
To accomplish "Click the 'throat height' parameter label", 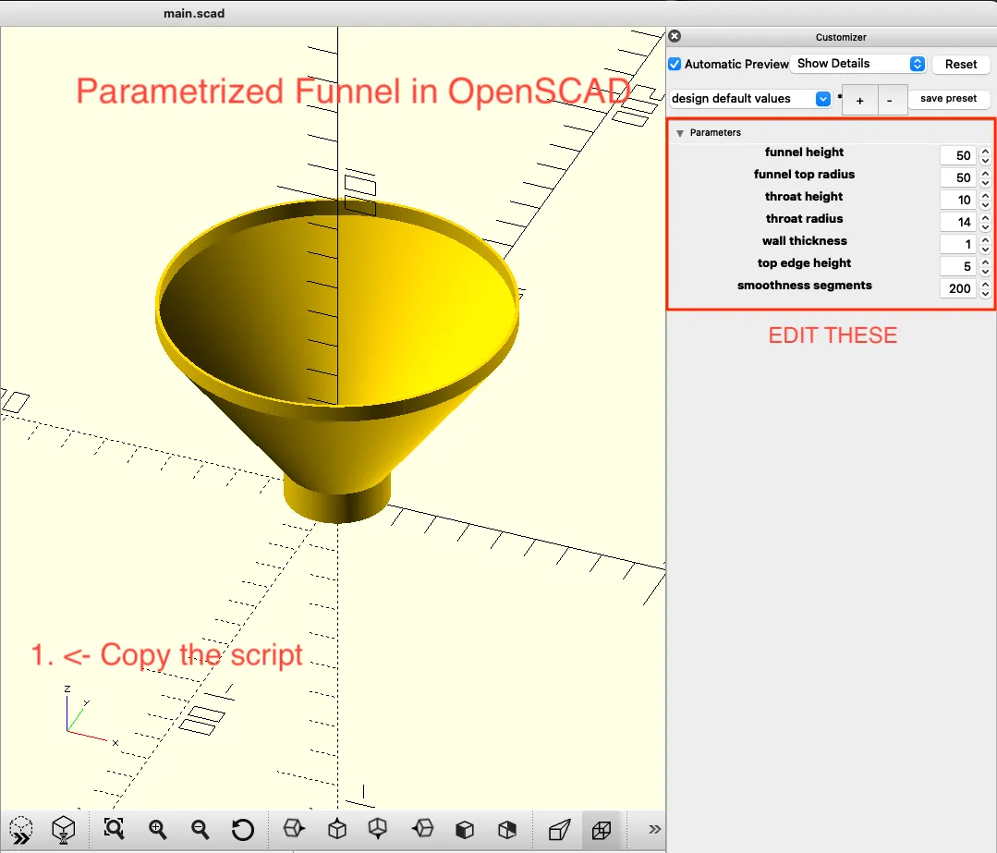I will [x=804, y=197].
